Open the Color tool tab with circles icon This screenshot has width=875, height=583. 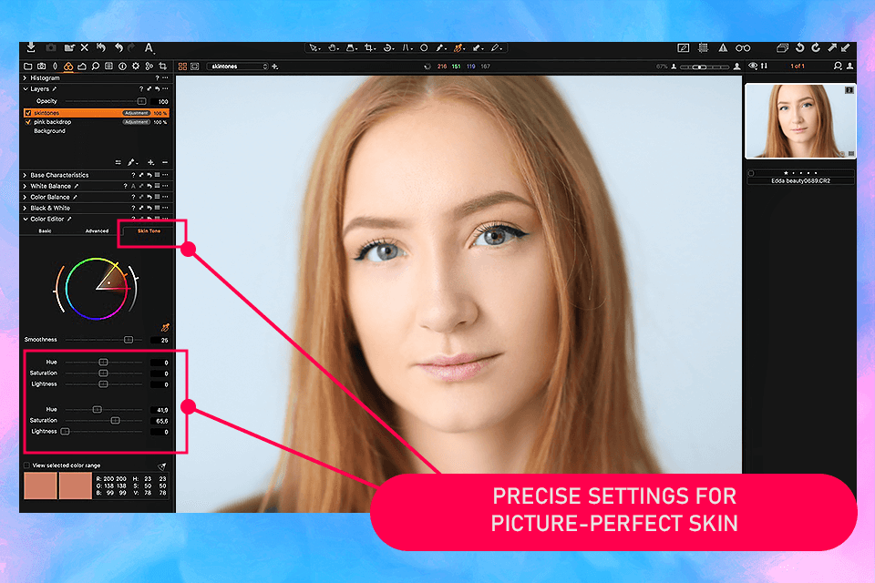(x=68, y=66)
